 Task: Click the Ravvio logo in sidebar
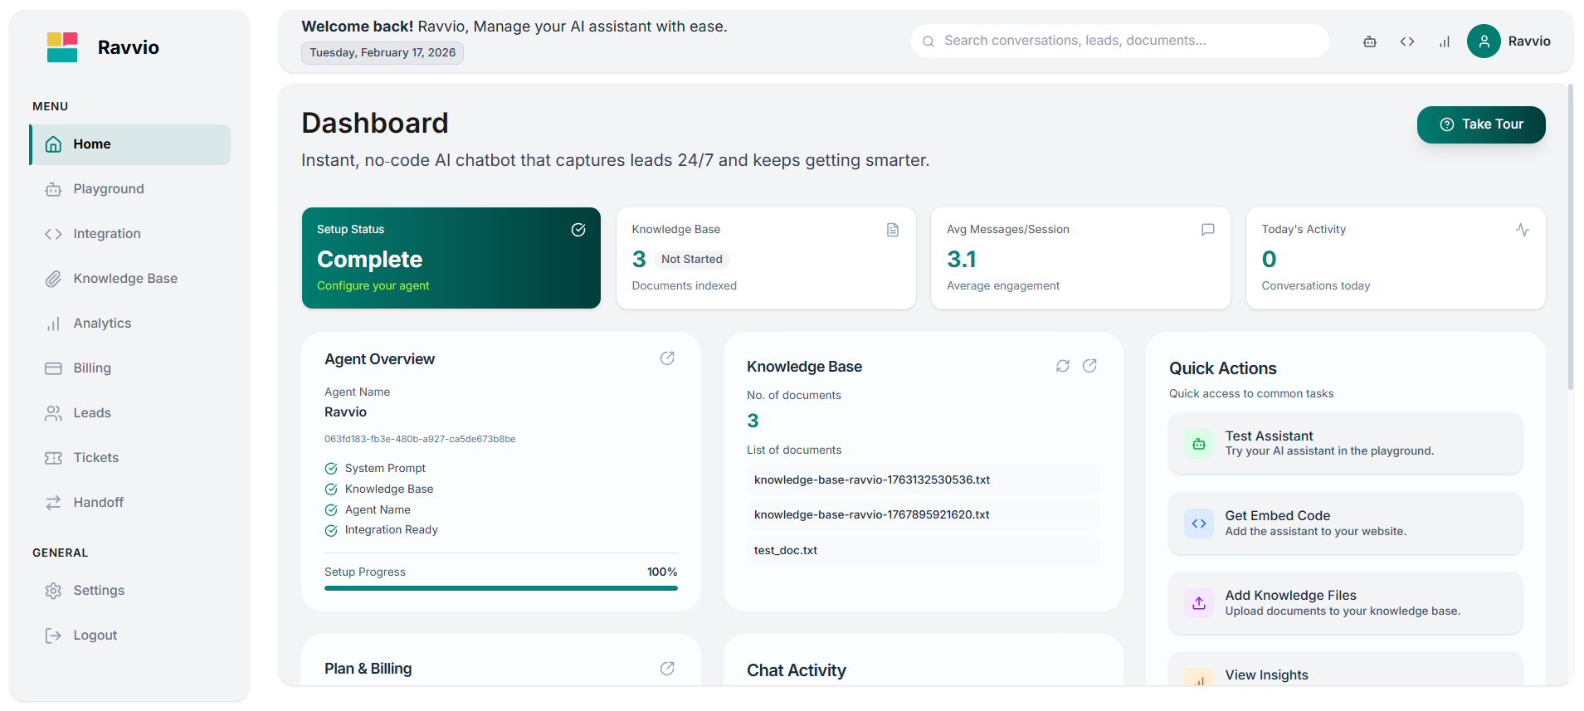tap(62, 47)
